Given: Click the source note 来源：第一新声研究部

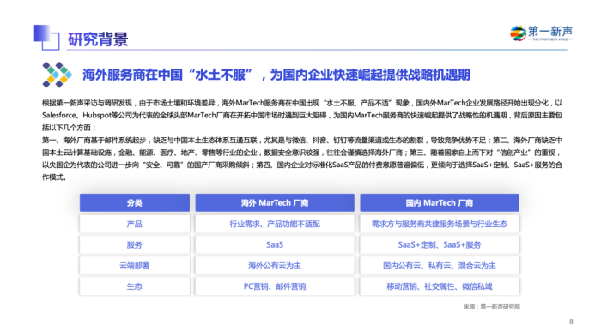Looking at the screenshot, I should (492, 307).
